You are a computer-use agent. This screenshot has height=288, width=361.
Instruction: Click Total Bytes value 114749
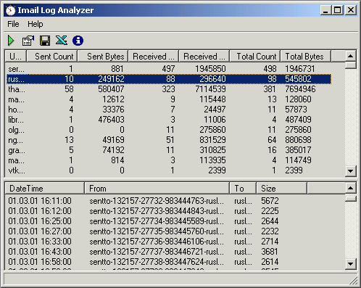pyautogui.click(x=298, y=160)
